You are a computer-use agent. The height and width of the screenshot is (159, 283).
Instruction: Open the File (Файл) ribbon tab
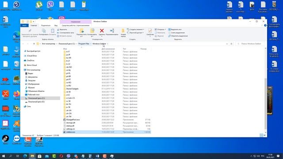(24, 26)
